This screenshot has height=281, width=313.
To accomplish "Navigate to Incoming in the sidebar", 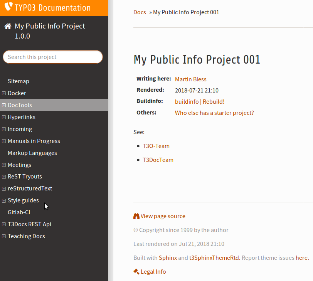I will (x=20, y=129).
